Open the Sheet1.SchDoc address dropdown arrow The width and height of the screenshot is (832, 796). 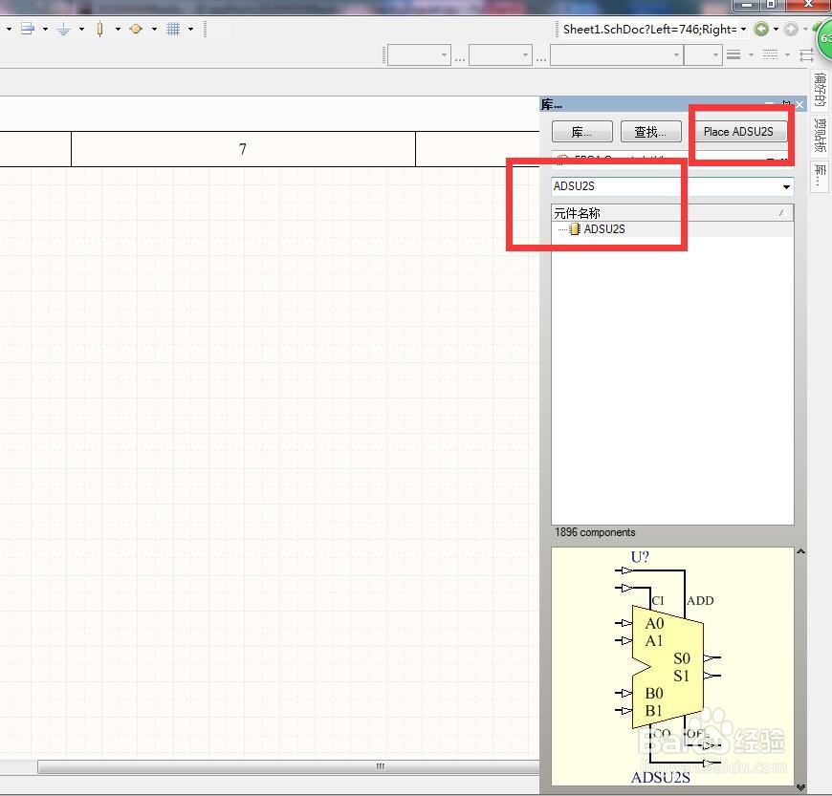(743, 30)
